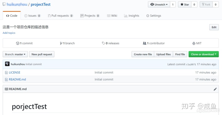Image resolution: width=222 pixels, height=115 pixels.
Task: Click the license scale icon
Action: point(194,43)
